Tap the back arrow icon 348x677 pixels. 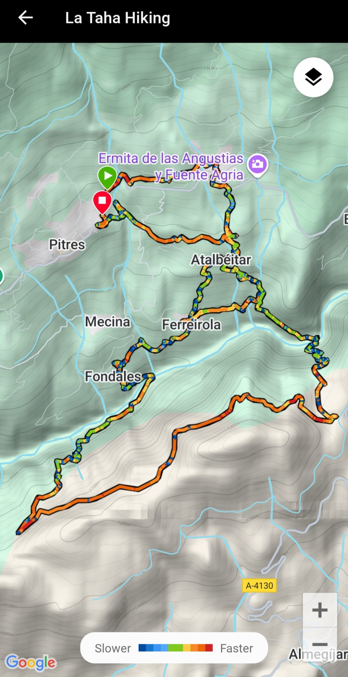[x=25, y=18]
